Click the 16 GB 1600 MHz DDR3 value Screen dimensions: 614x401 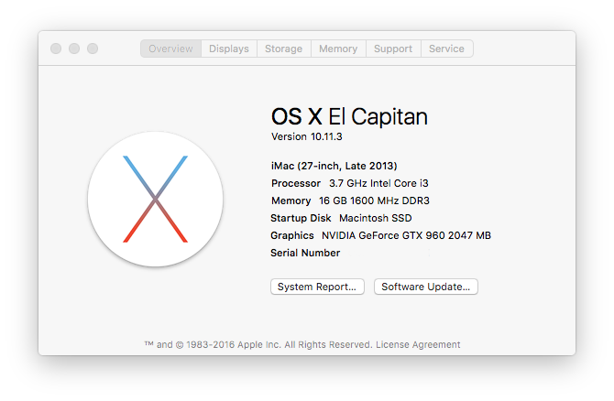[374, 200]
